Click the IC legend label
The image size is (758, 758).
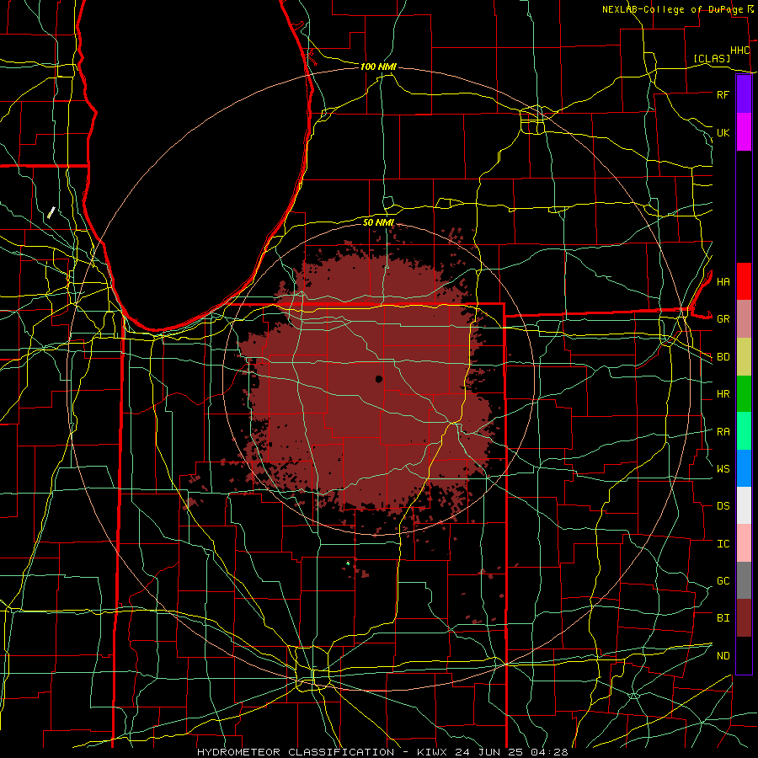click(x=723, y=544)
